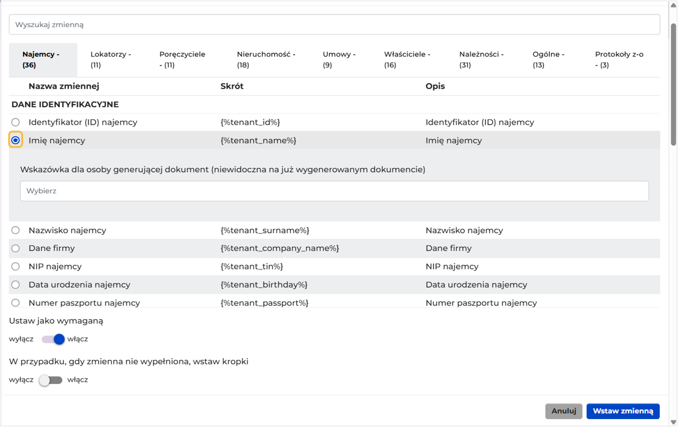The image size is (678, 427).
Task: Click the scrollbar down arrow
Action: [673, 422]
